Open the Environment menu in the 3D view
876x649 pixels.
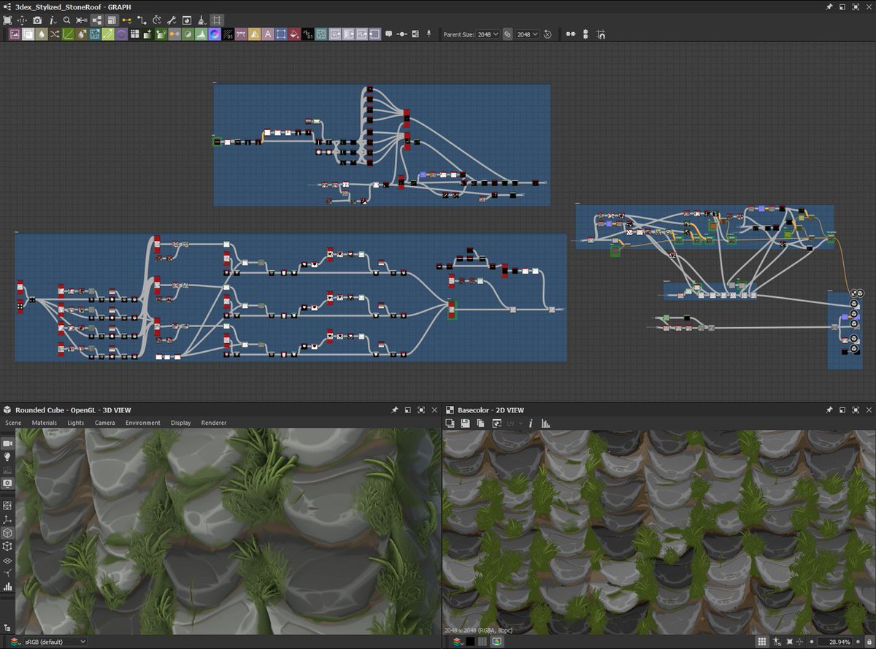click(x=143, y=423)
